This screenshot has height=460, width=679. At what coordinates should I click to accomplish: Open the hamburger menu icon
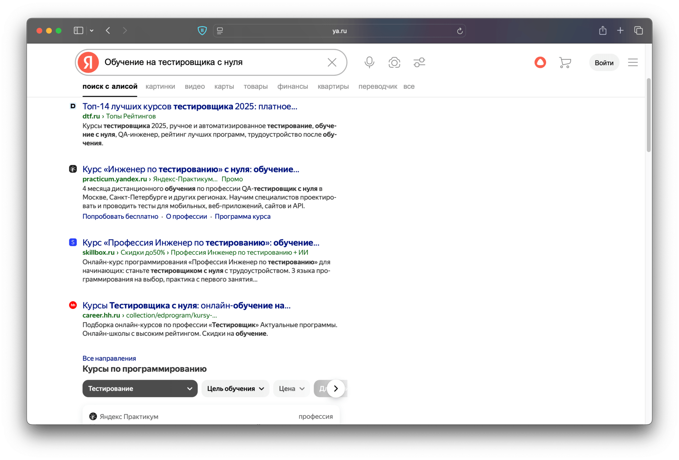tap(633, 62)
